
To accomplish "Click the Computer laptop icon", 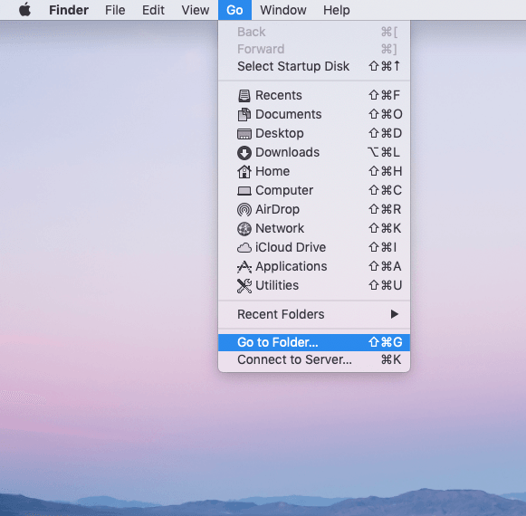I will coord(244,191).
